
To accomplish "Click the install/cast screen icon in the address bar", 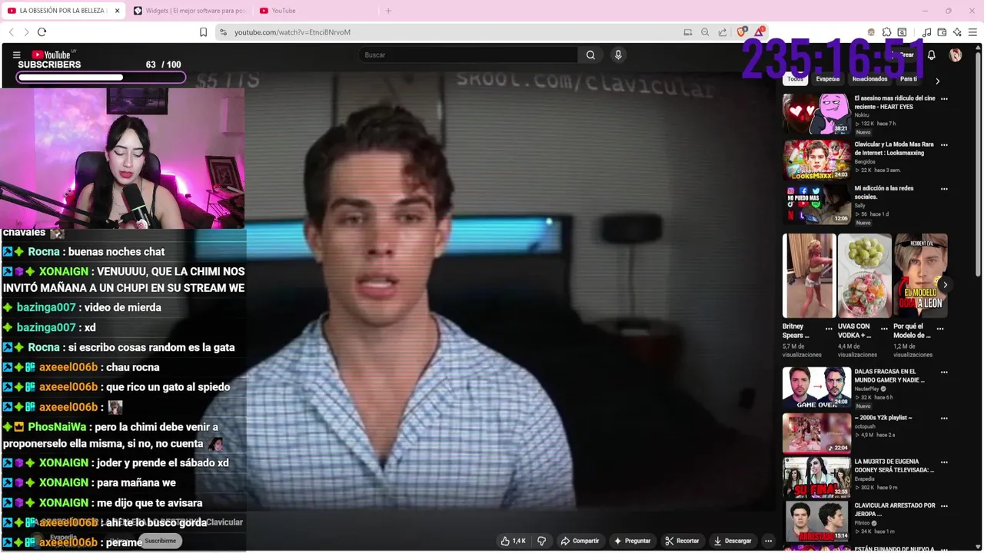I will point(688,32).
